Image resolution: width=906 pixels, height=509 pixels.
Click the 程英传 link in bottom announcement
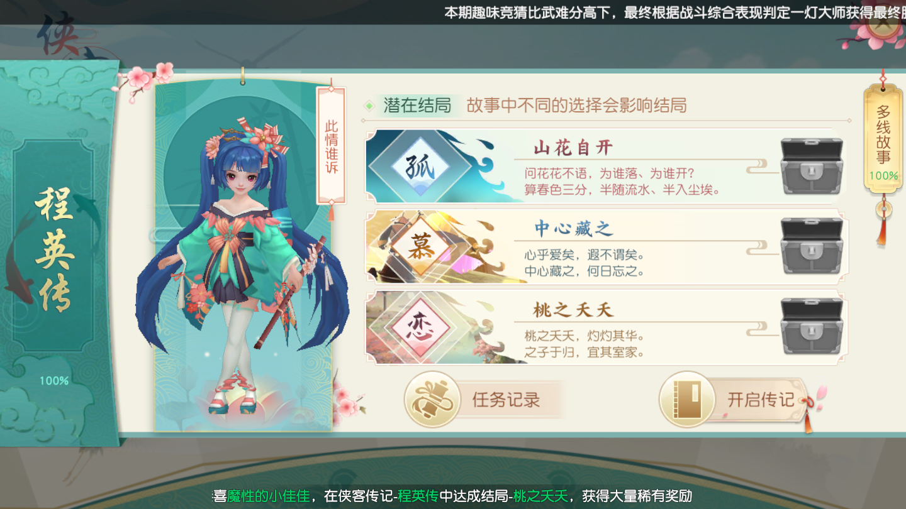pyautogui.click(x=418, y=496)
